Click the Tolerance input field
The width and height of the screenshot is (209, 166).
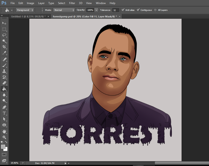click(x=115, y=10)
